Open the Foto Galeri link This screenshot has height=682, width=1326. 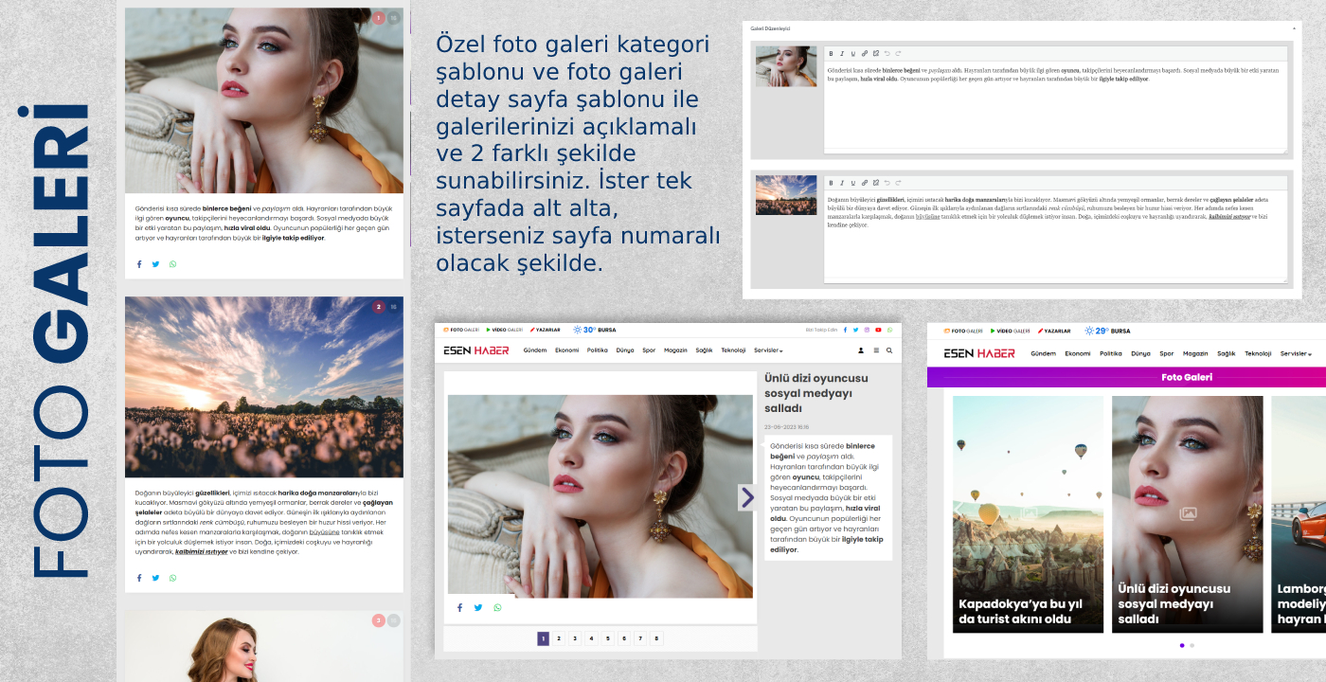[x=461, y=330]
